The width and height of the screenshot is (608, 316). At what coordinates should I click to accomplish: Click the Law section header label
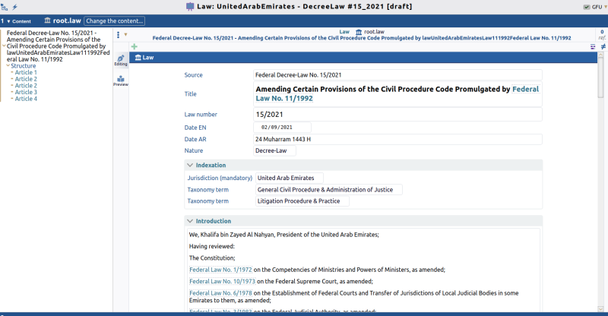(148, 58)
